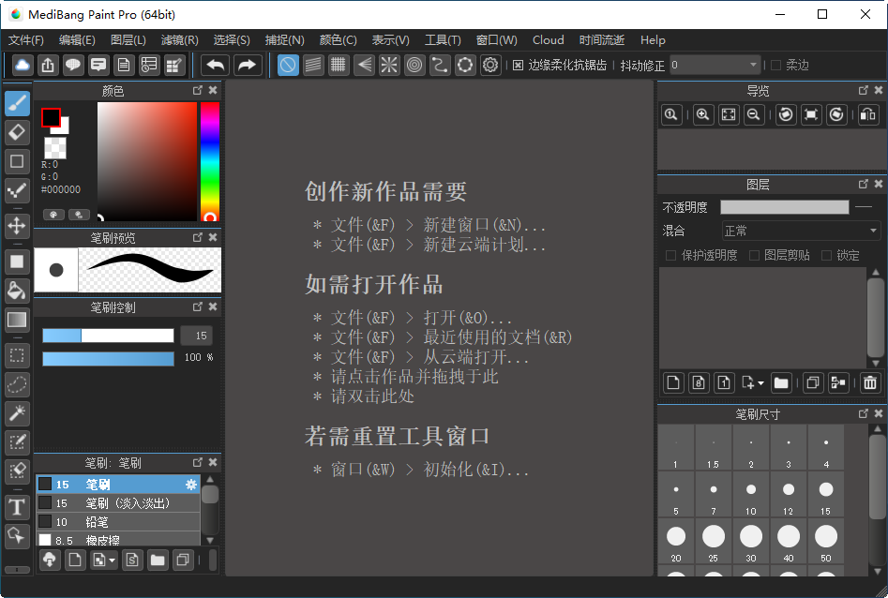Turn snap off with the crossed circle icon
This screenshot has width=888, height=598.
point(288,65)
